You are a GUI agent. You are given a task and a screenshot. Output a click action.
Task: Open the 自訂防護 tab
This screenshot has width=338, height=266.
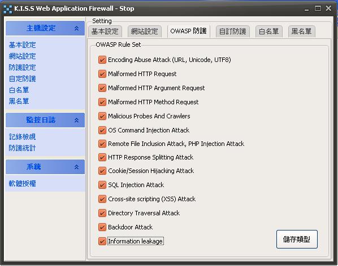pos(233,32)
